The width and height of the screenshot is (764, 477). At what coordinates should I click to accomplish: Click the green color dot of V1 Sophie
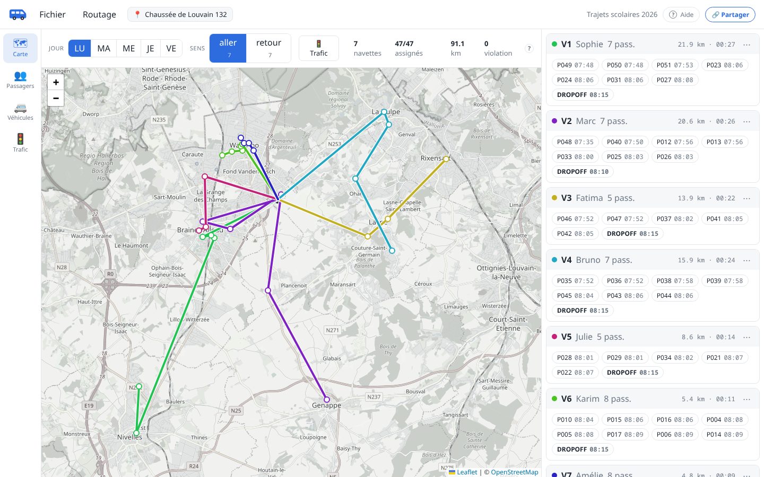coord(554,45)
